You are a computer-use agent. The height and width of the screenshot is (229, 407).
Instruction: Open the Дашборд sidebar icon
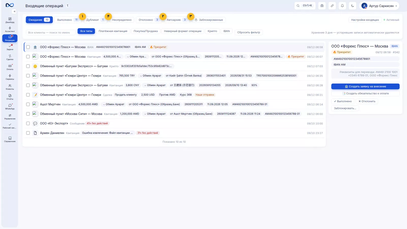click(10, 20)
